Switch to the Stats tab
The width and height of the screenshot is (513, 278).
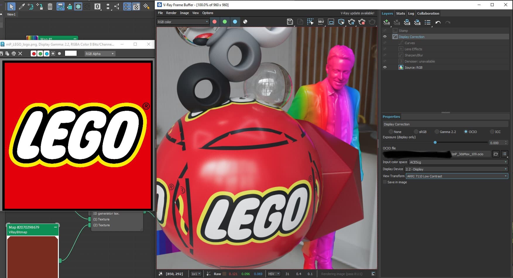[x=400, y=13]
